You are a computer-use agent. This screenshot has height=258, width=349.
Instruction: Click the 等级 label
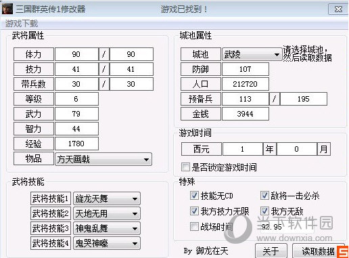(34, 99)
